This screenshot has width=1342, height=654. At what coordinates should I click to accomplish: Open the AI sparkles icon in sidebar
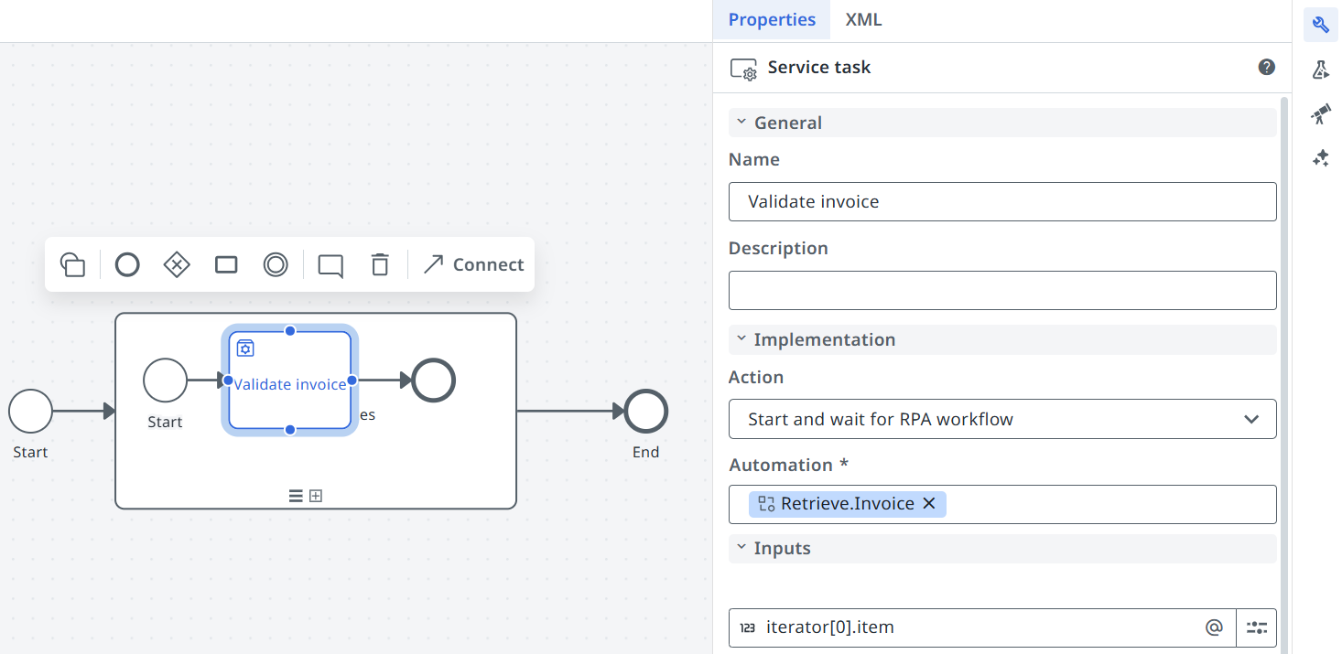pos(1321,158)
